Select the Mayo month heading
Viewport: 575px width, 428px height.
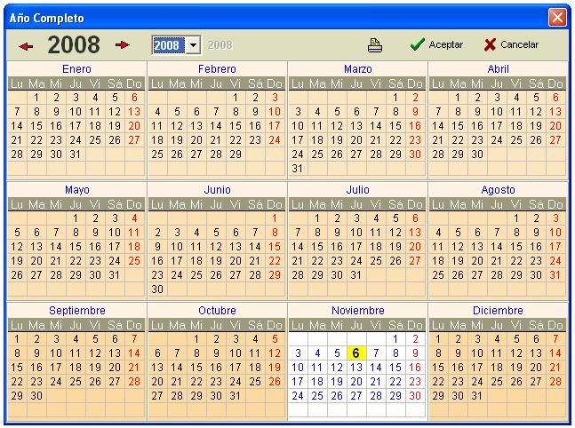(x=77, y=190)
